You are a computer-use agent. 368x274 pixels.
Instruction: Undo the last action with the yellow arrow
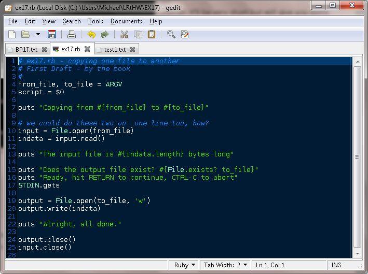91,34
